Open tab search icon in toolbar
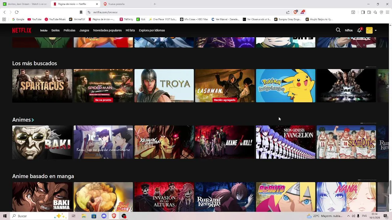The image size is (392, 220). (353, 12)
